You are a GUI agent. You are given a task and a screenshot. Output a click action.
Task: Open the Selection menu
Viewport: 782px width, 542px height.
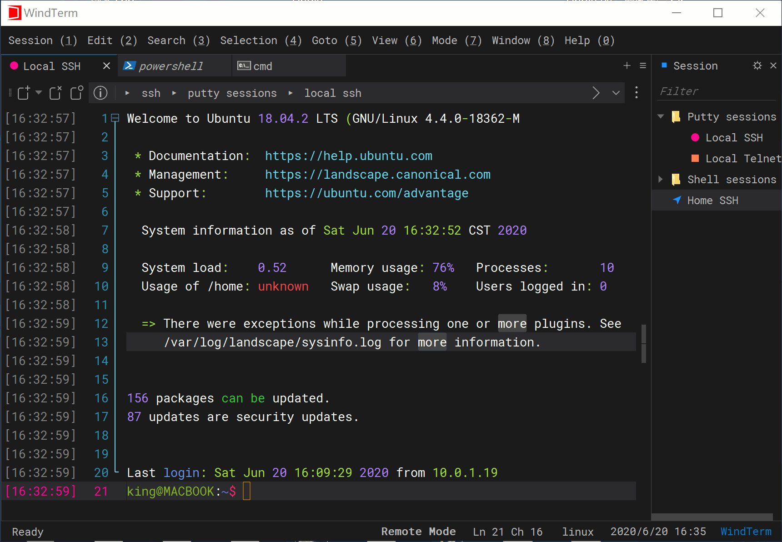(x=261, y=40)
